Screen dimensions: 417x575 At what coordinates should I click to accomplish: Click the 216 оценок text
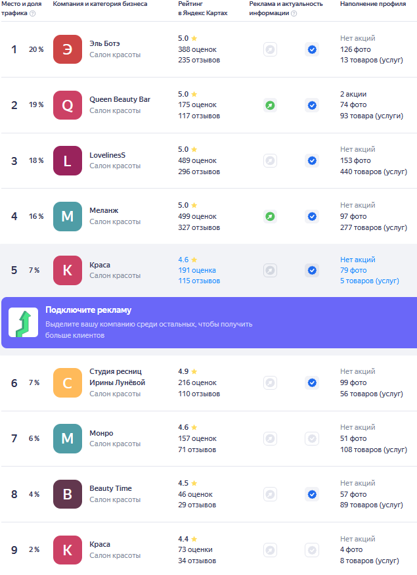coord(197,383)
